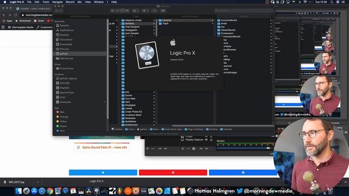Open the Mix menu
Image resolution: width=349 pixels, height=196 pixels.
click(80, 2)
